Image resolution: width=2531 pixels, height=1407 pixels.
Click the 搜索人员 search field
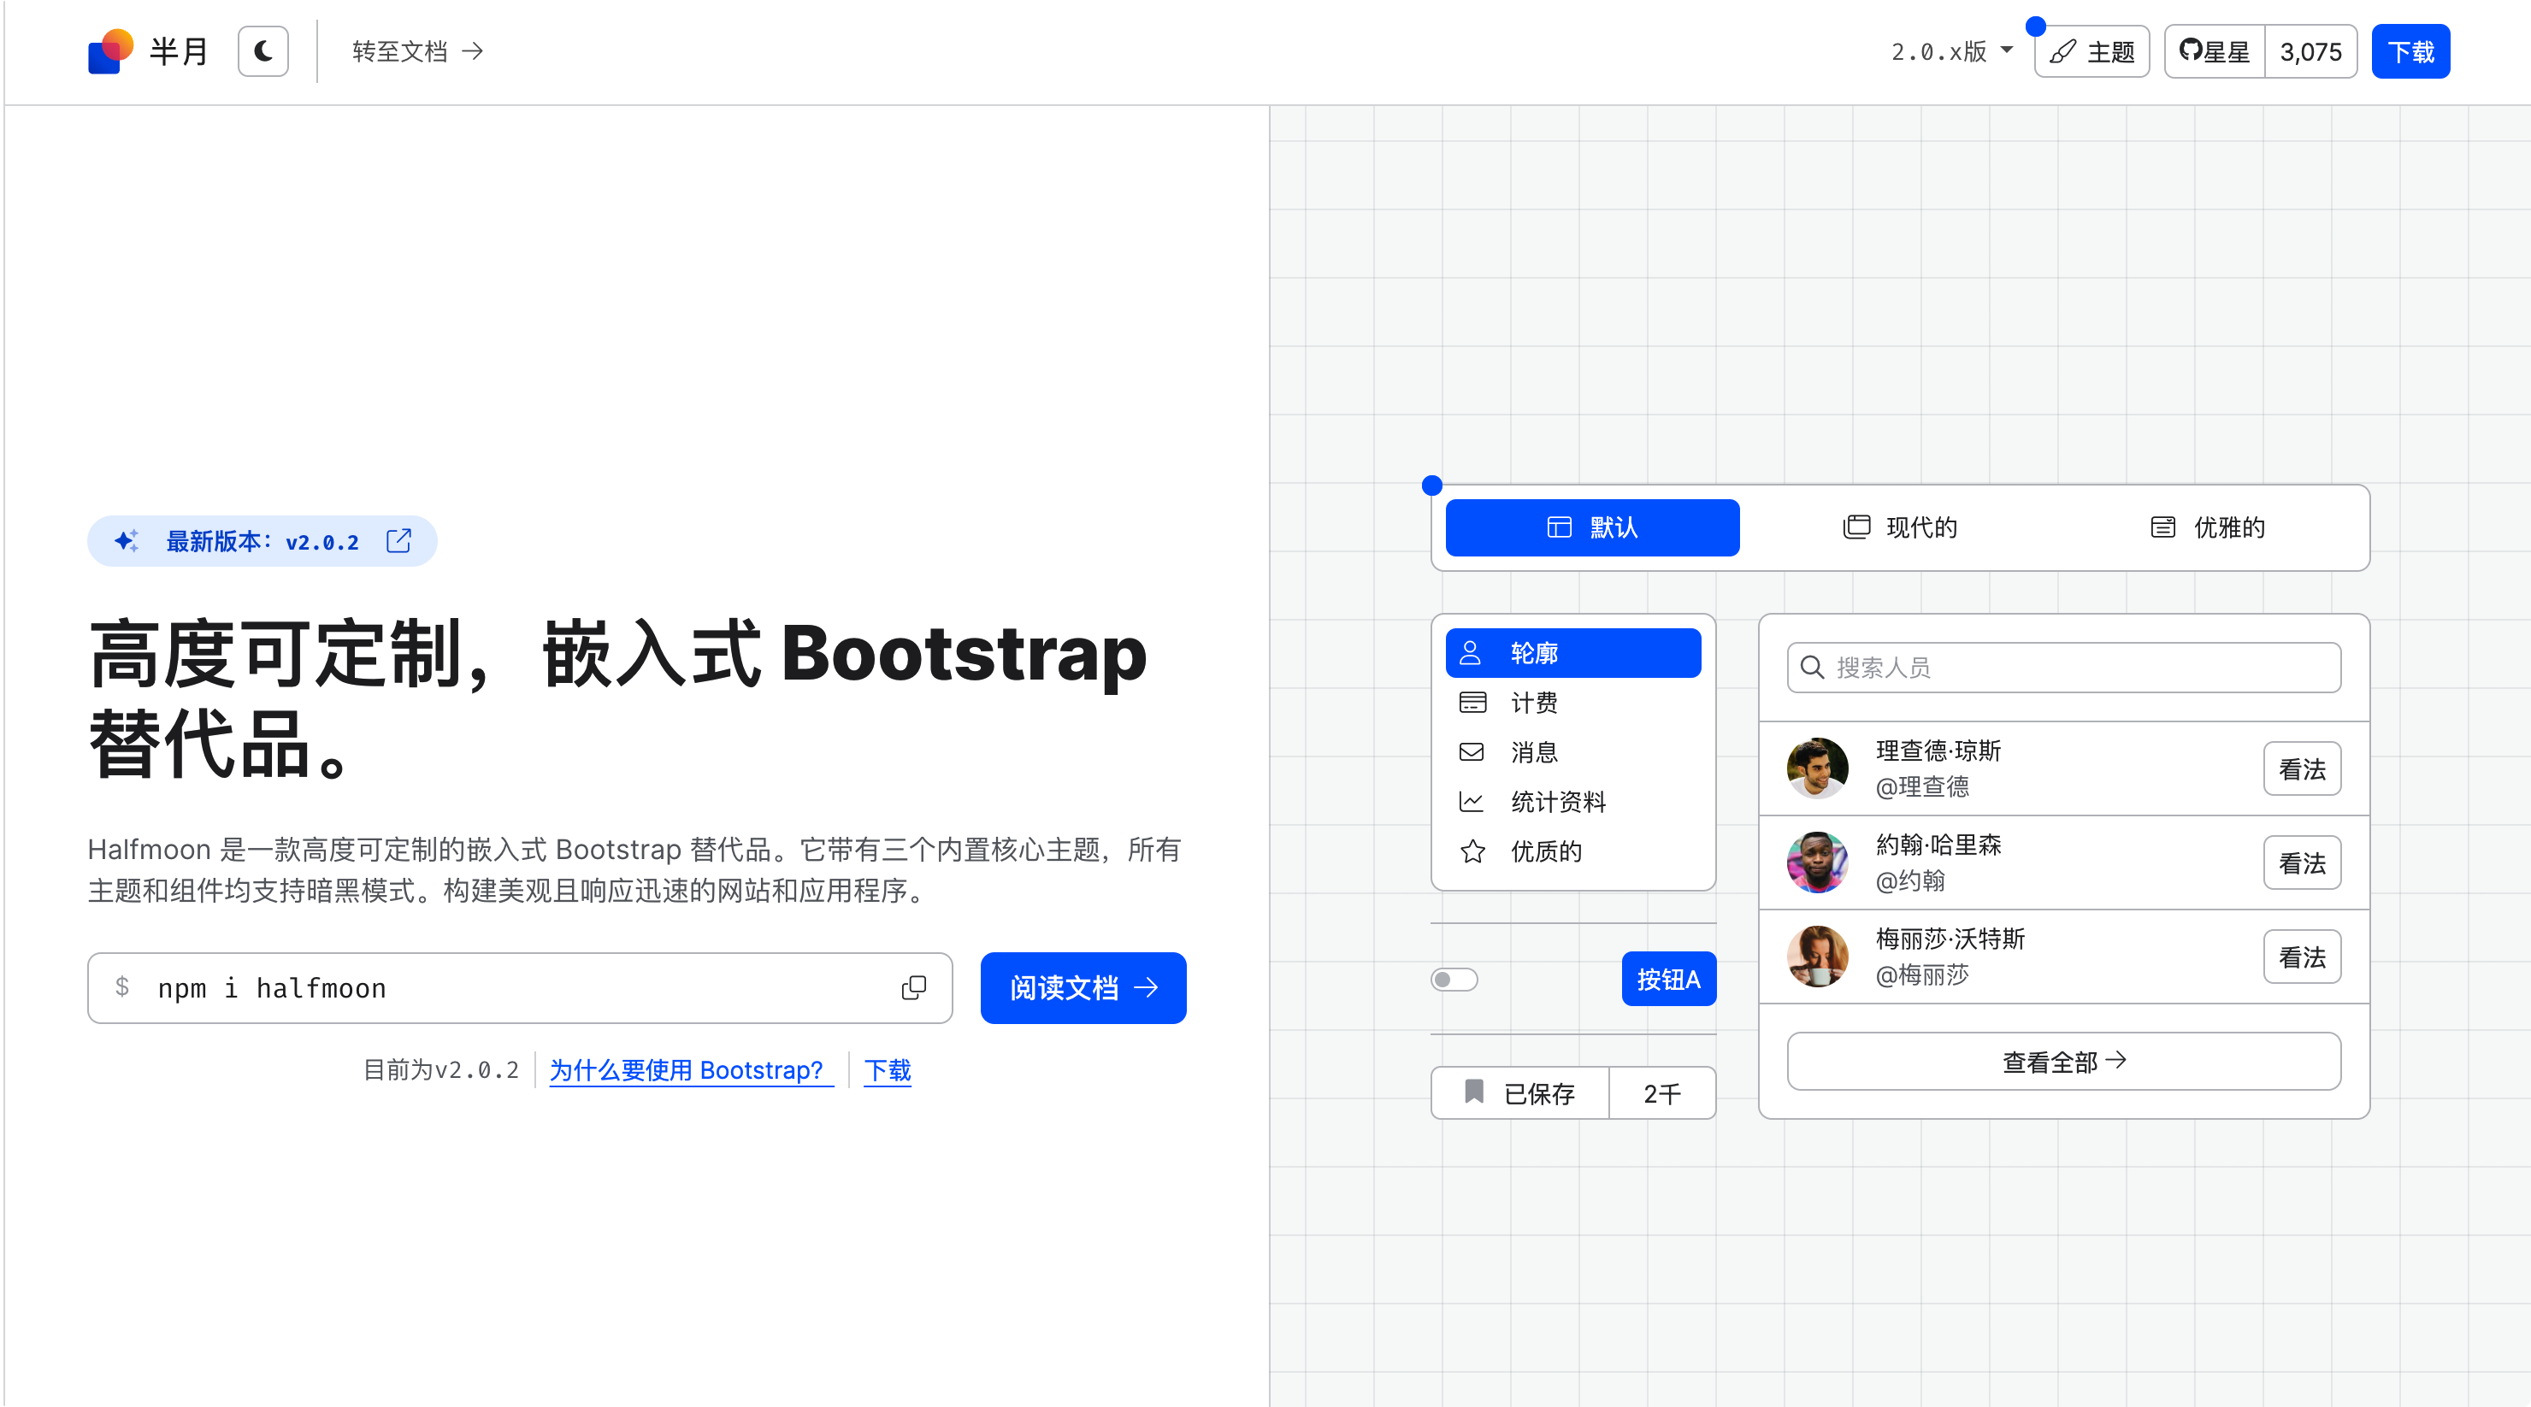pyautogui.click(x=2063, y=668)
